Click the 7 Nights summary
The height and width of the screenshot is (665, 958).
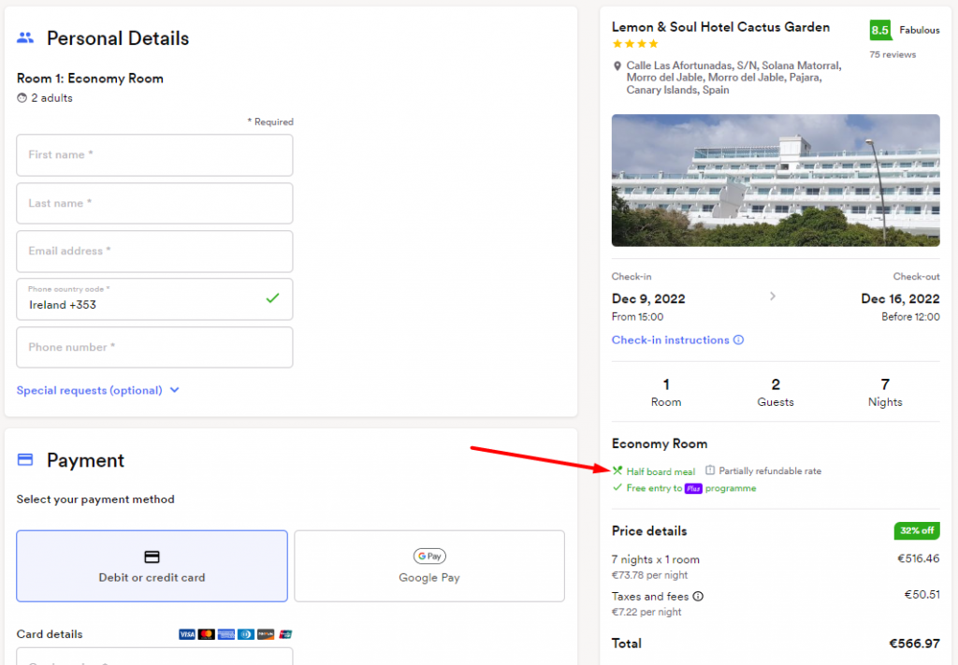(x=885, y=392)
